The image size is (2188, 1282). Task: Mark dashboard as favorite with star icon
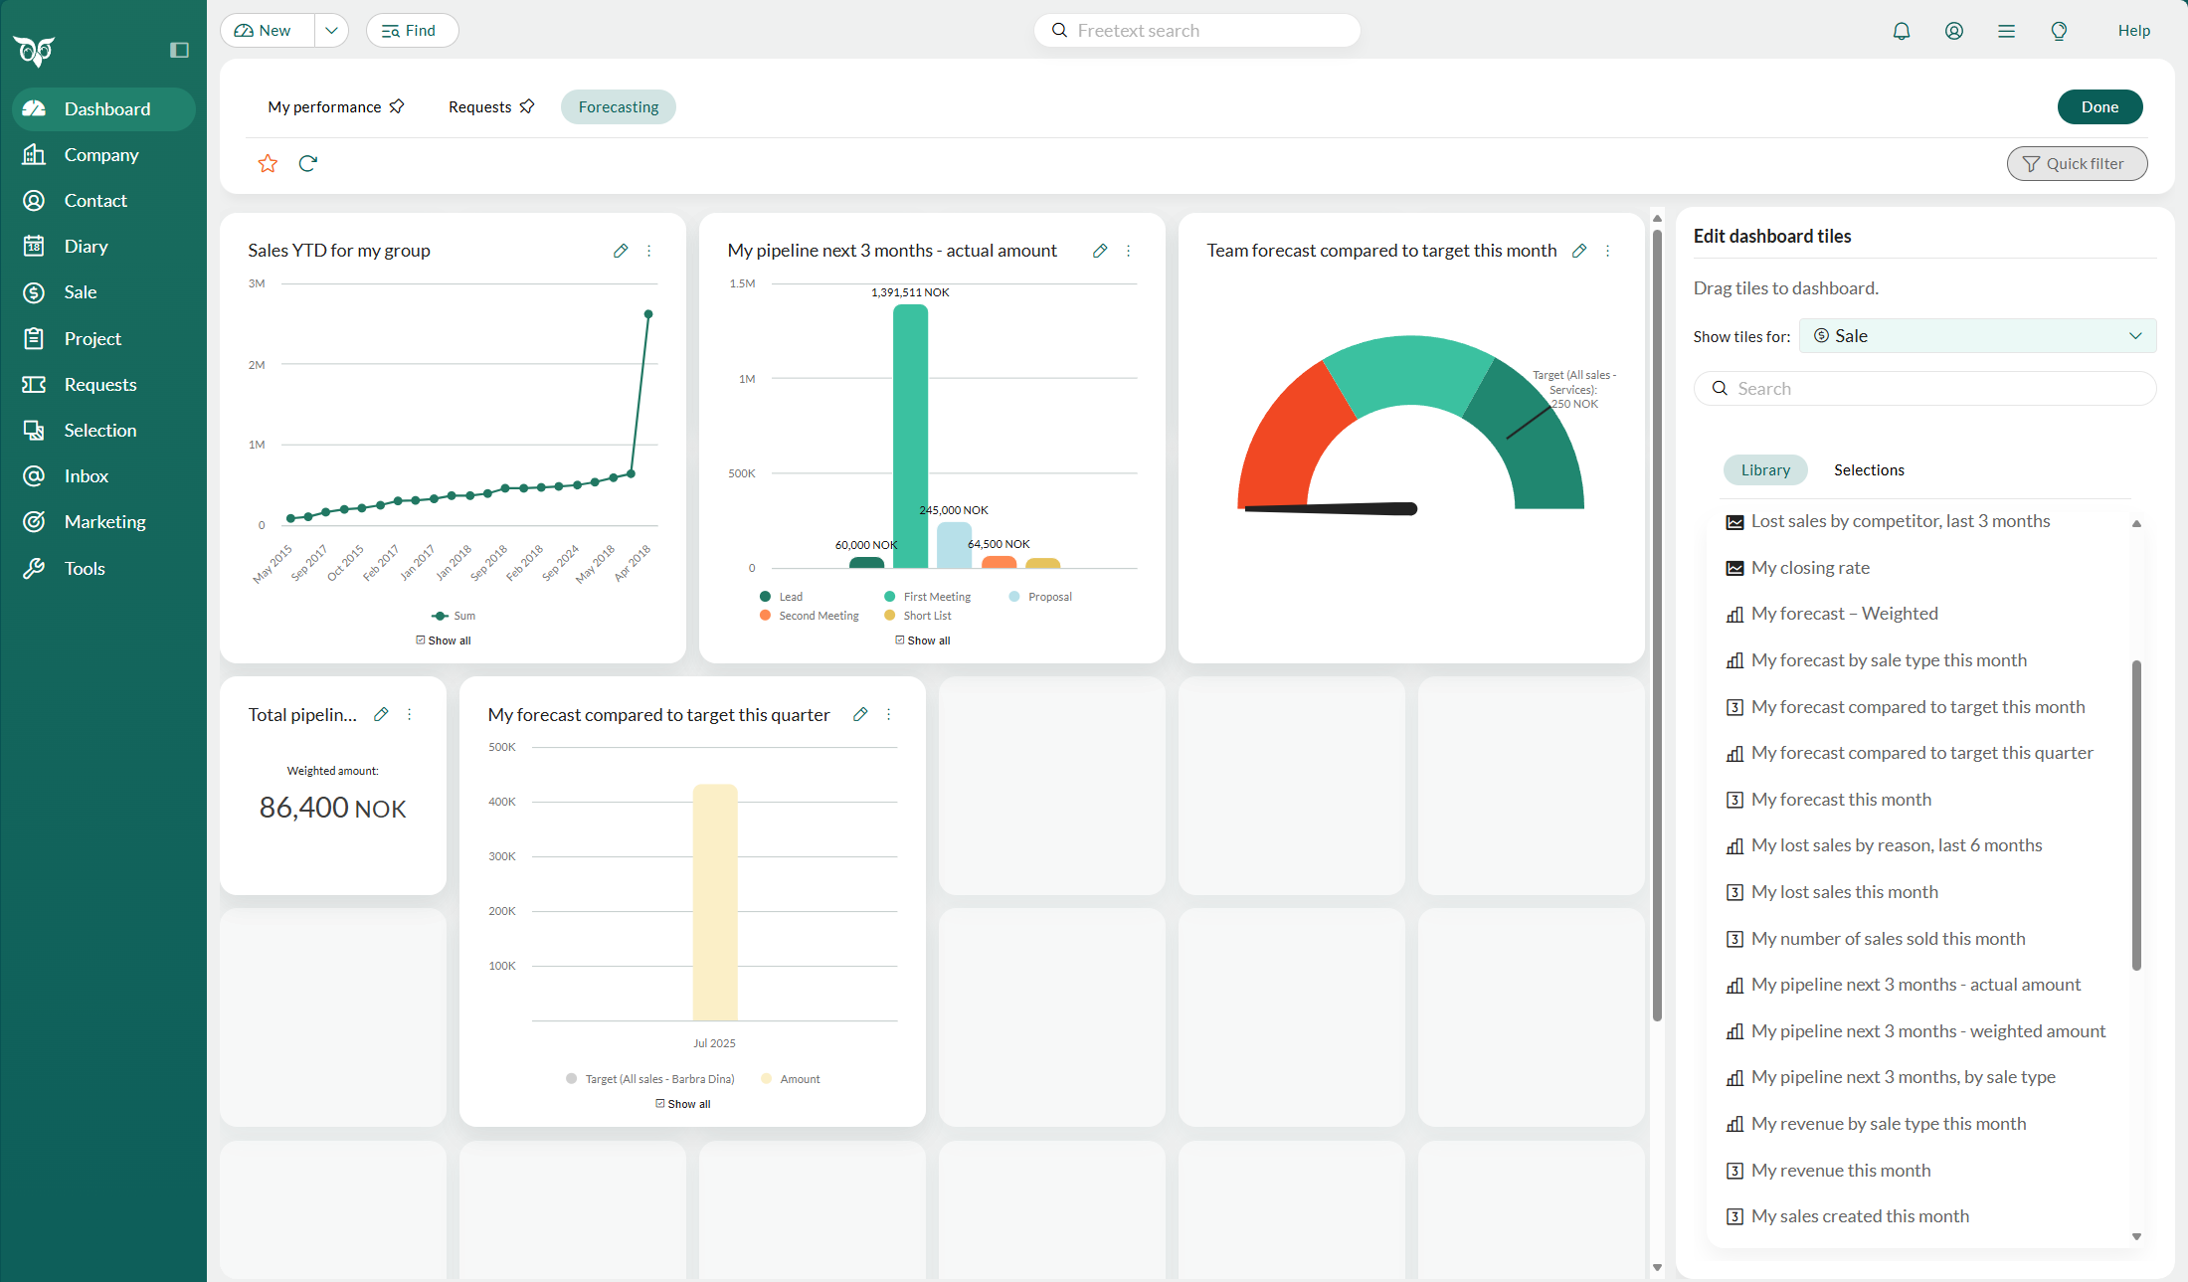click(268, 163)
